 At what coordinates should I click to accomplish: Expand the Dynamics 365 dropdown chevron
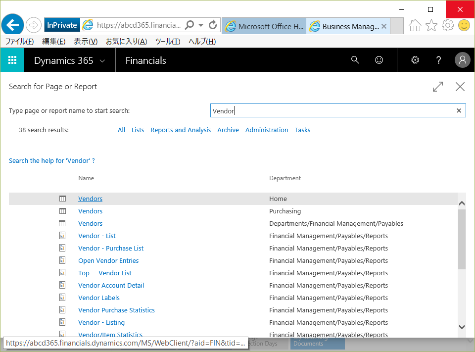point(102,61)
